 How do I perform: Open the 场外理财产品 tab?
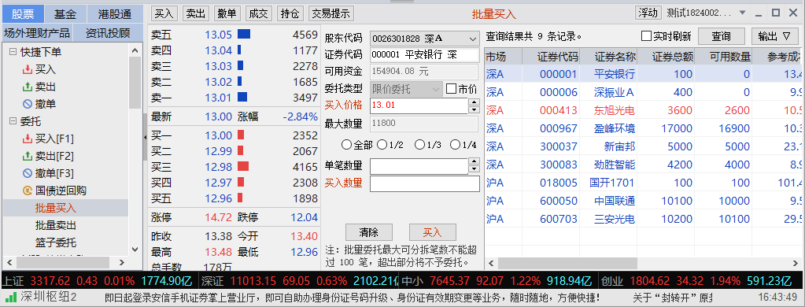point(37,33)
